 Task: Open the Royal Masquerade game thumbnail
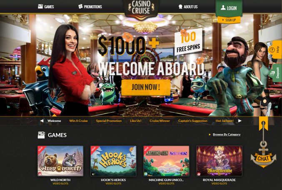[x=219, y=161]
